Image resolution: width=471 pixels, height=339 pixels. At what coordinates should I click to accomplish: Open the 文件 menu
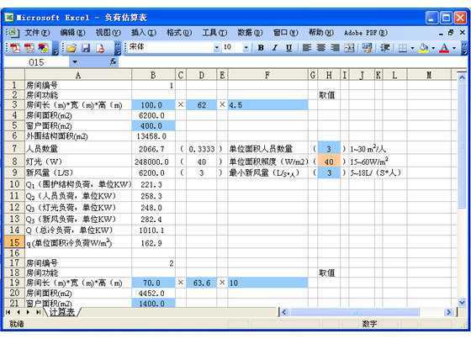point(37,33)
